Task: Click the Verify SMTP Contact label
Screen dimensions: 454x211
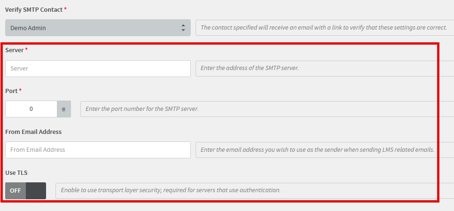Action: point(34,9)
